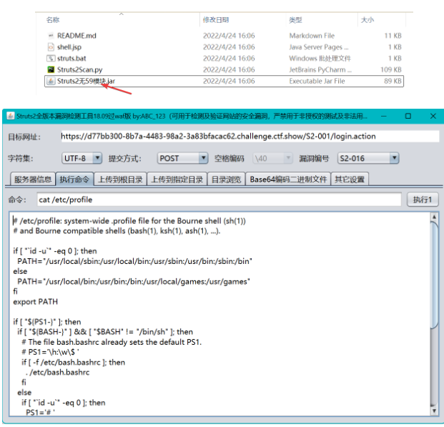The width and height of the screenshot is (444, 427).
Task: Click the output scrollbar down arrow
Action: (434, 411)
